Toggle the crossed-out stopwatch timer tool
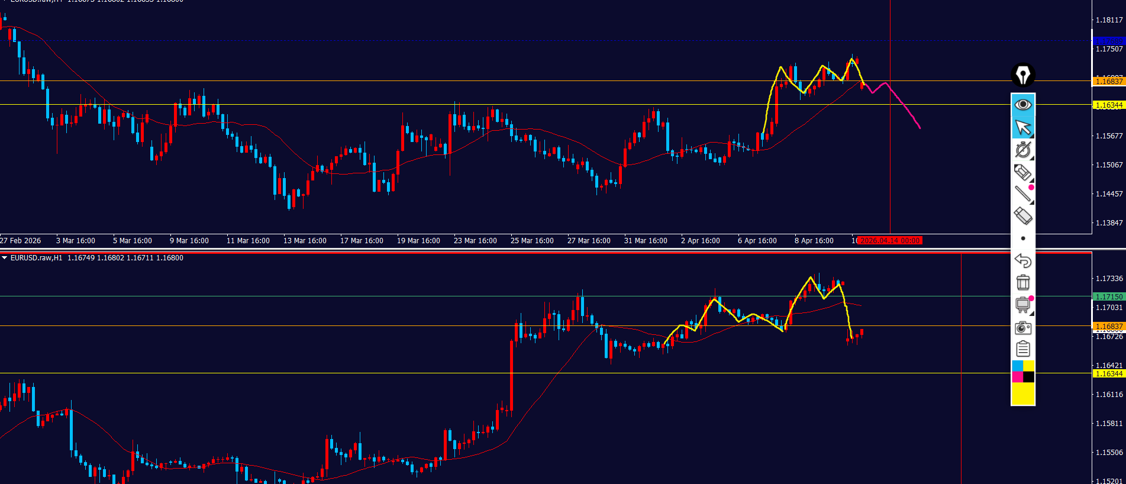Screen dimensions: 1126x484 1022,150
